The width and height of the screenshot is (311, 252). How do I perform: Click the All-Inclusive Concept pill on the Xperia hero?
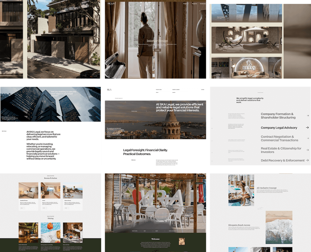[x=200, y=183]
